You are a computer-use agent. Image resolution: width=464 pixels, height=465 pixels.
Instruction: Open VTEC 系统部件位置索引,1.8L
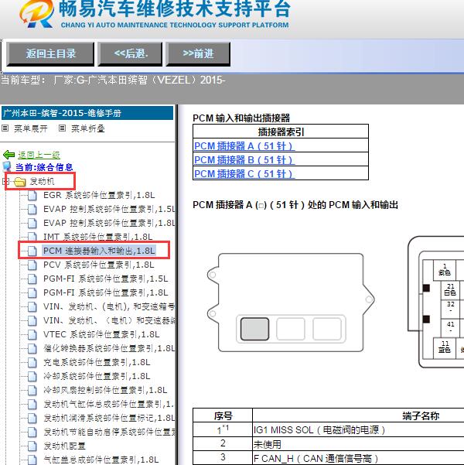tap(101, 334)
